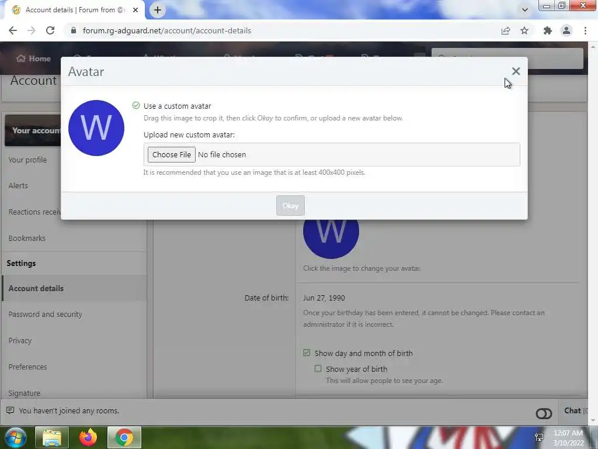Close the Account details browser tab

pyautogui.click(x=135, y=10)
